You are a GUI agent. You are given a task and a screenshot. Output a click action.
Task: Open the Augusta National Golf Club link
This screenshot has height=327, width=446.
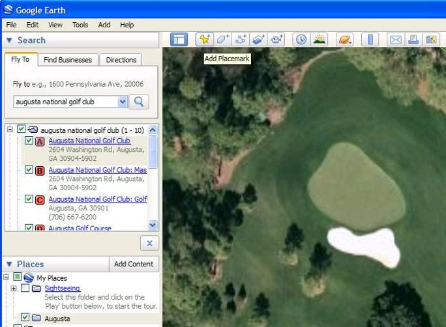point(89,141)
